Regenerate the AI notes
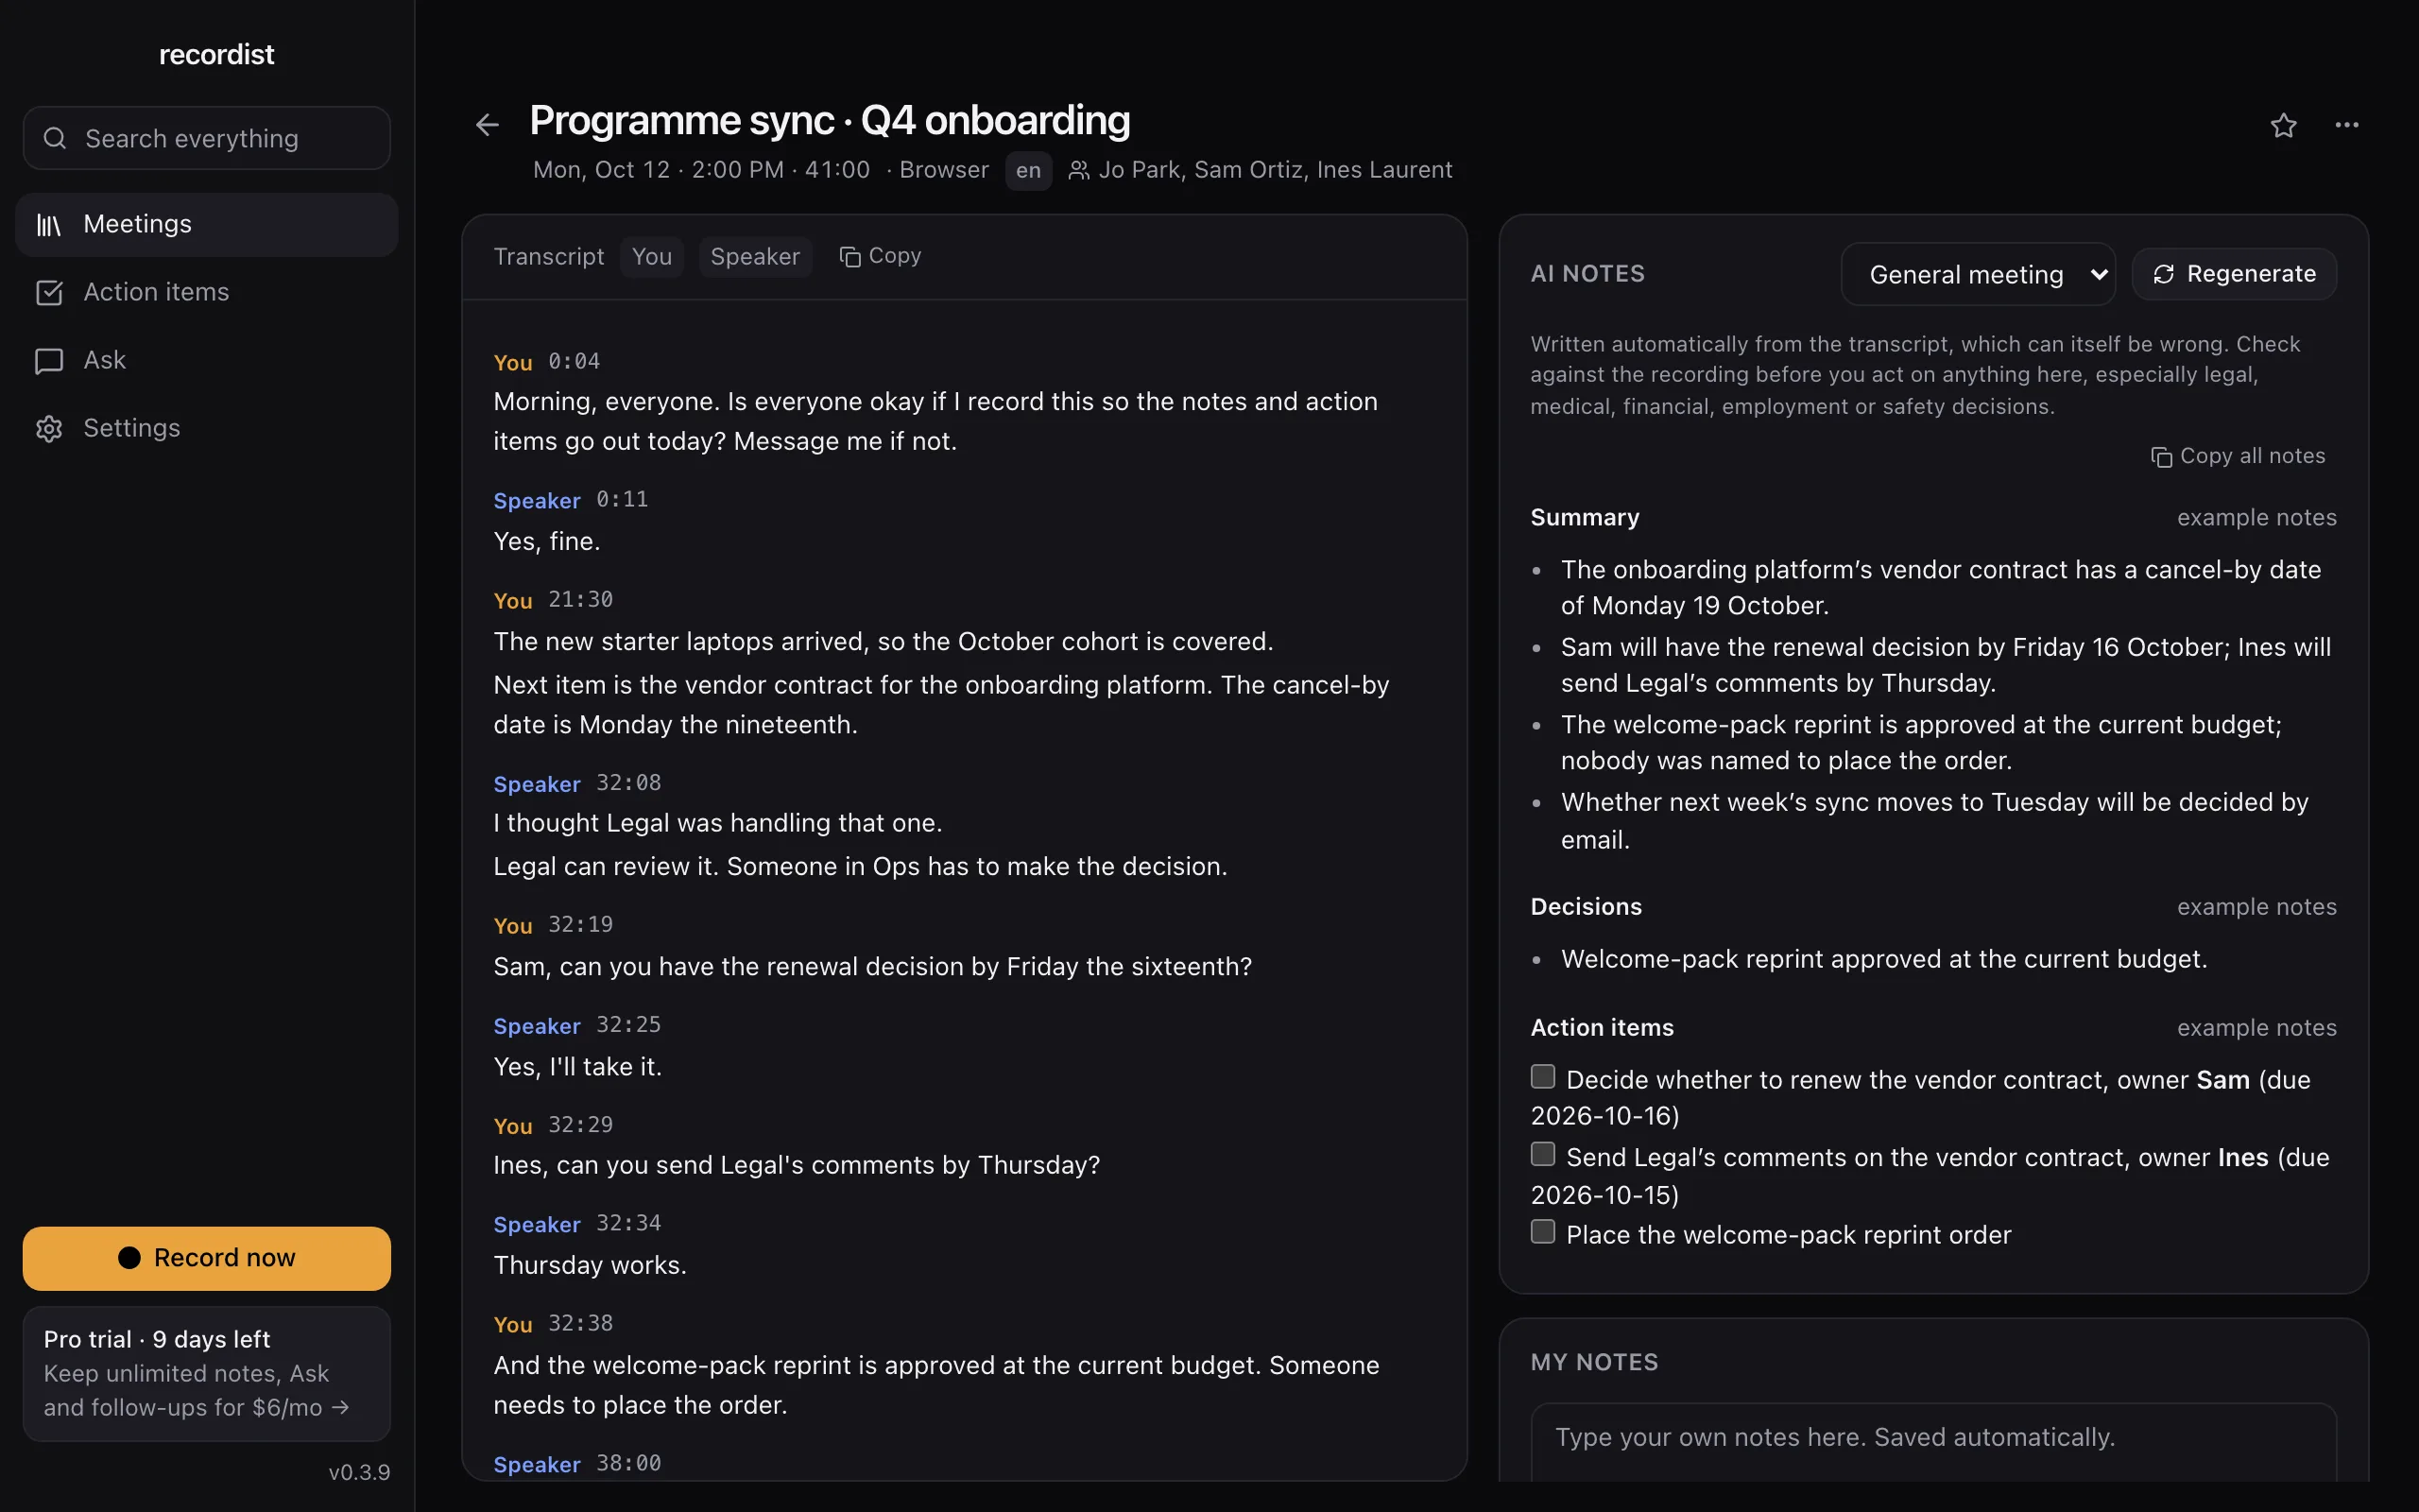 pyautogui.click(x=2234, y=274)
